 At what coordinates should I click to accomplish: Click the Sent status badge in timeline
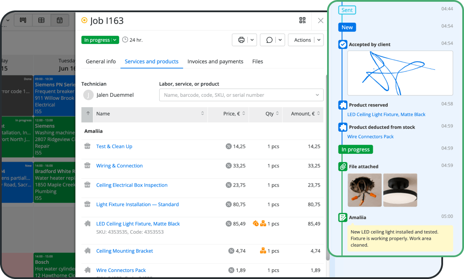click(x=347, y=10)
